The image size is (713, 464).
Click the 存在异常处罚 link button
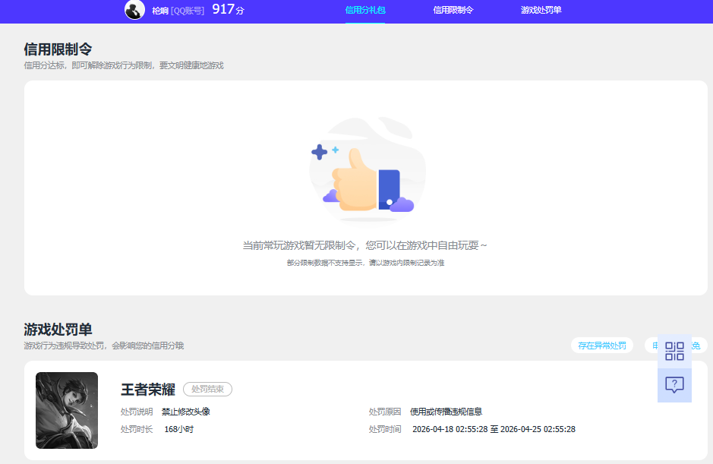click(602, 346)
